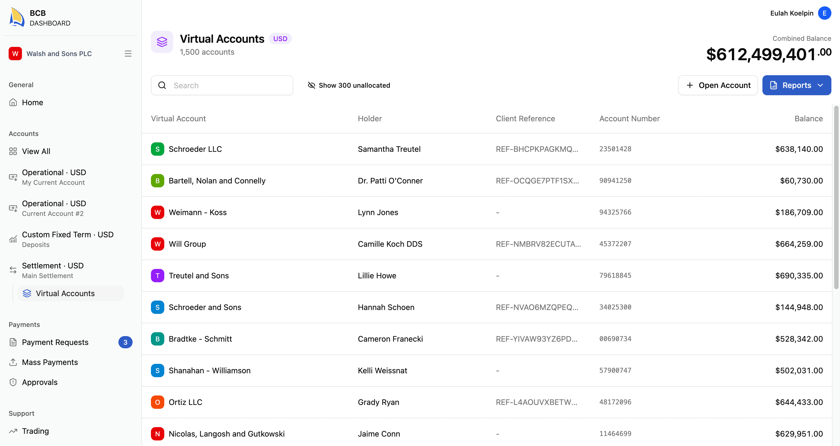Click the Virtual Account column header
The image size is (840, 446).
point(178,119)
